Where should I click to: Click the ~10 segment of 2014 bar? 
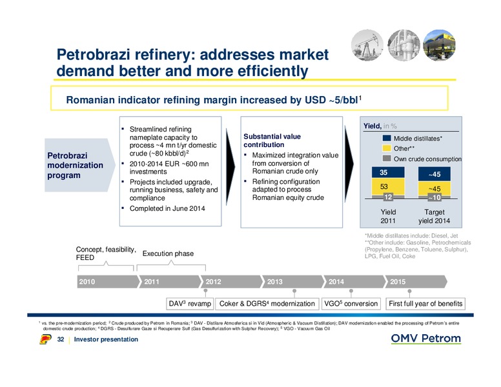(435, 197)
